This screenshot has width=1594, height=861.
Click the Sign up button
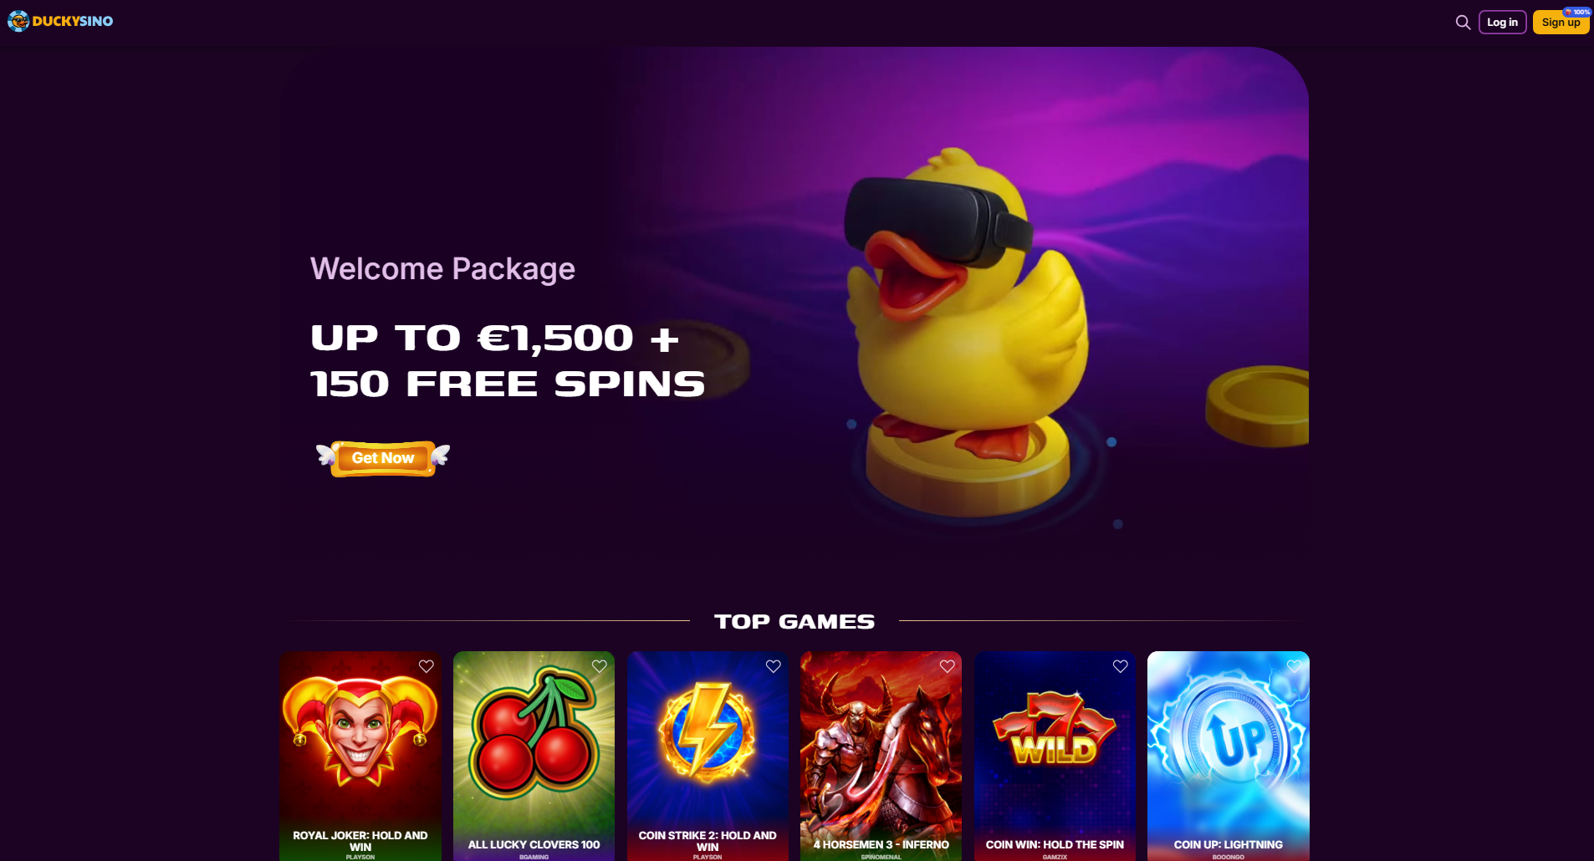[1561, 23]
